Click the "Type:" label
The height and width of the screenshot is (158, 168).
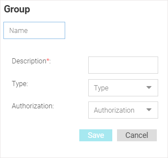(x=20, y=83)
